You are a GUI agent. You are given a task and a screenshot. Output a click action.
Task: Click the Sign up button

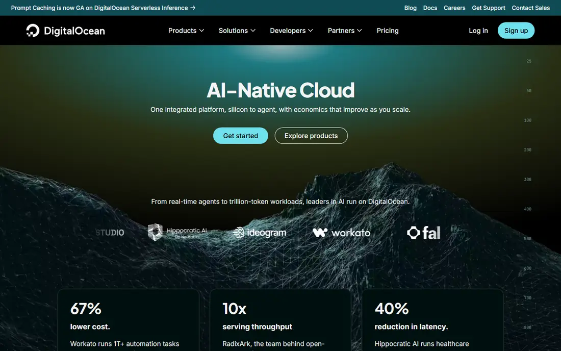[516, 31]
